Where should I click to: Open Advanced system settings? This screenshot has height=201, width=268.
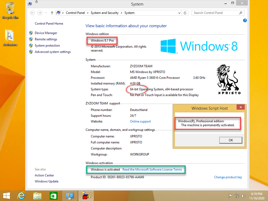[x=53, y=52]
